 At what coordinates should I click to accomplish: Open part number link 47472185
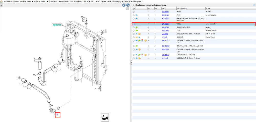tap(165, 19)
